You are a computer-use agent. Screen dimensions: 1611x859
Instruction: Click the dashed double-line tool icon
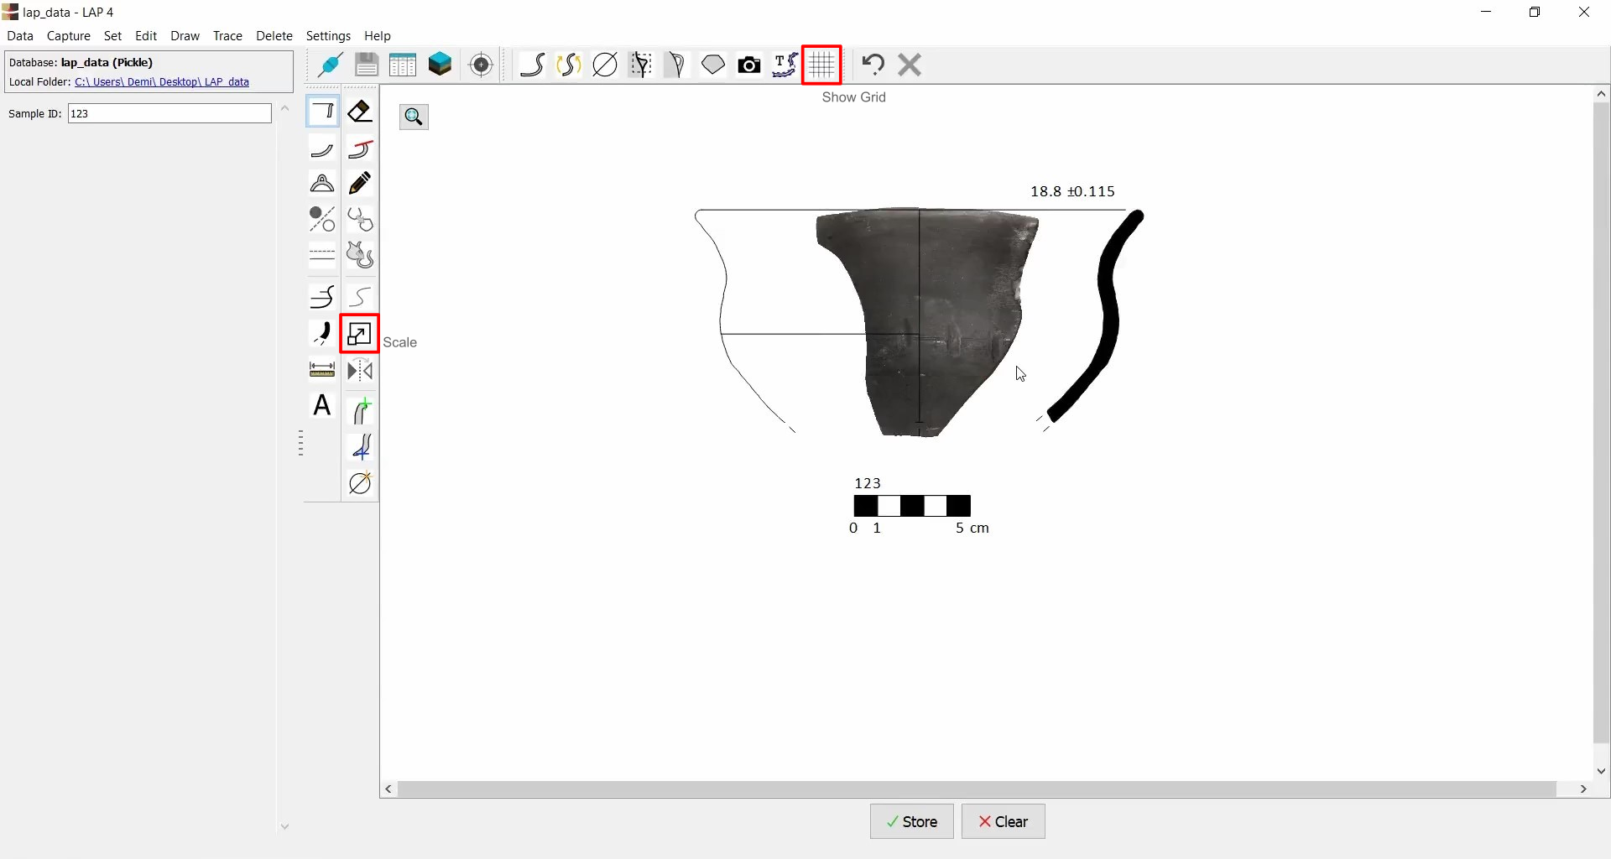(322, 254)
